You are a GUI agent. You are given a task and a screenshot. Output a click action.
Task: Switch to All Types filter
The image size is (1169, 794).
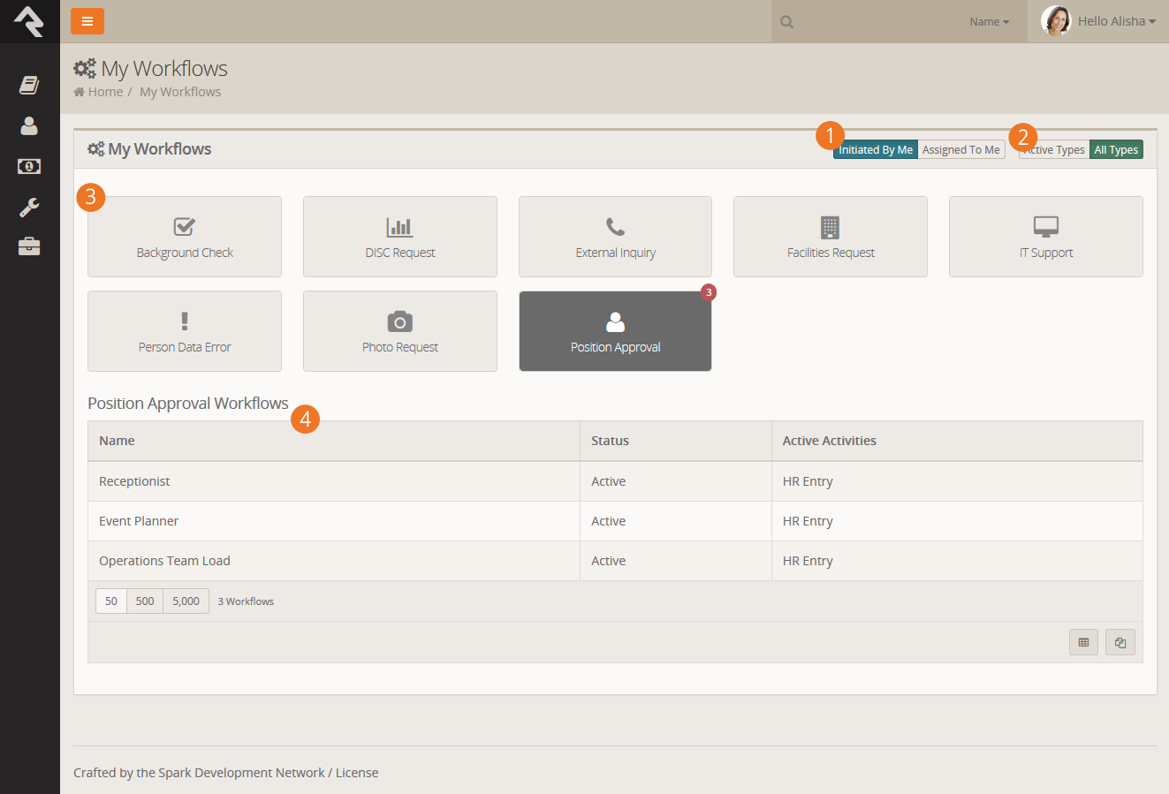coord(1116,150)
